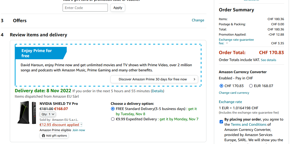Click Join now link for Prime

(x=79, y=130)
